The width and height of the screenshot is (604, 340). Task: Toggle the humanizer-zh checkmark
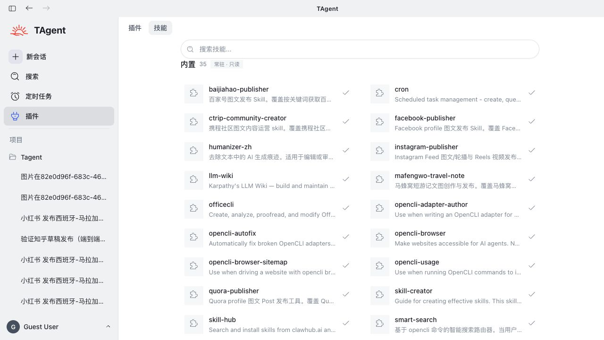pyautogui.click(x=346, y=150)
